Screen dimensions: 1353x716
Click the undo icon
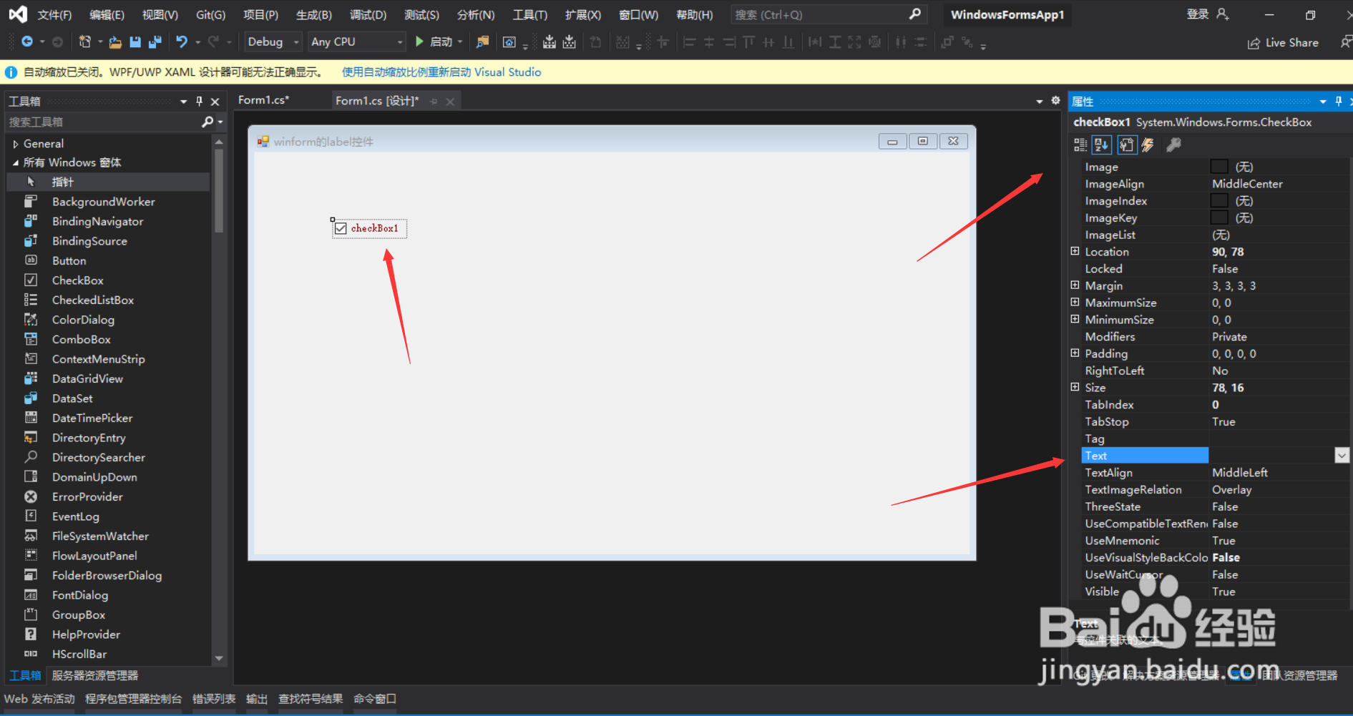click(182, 42)
